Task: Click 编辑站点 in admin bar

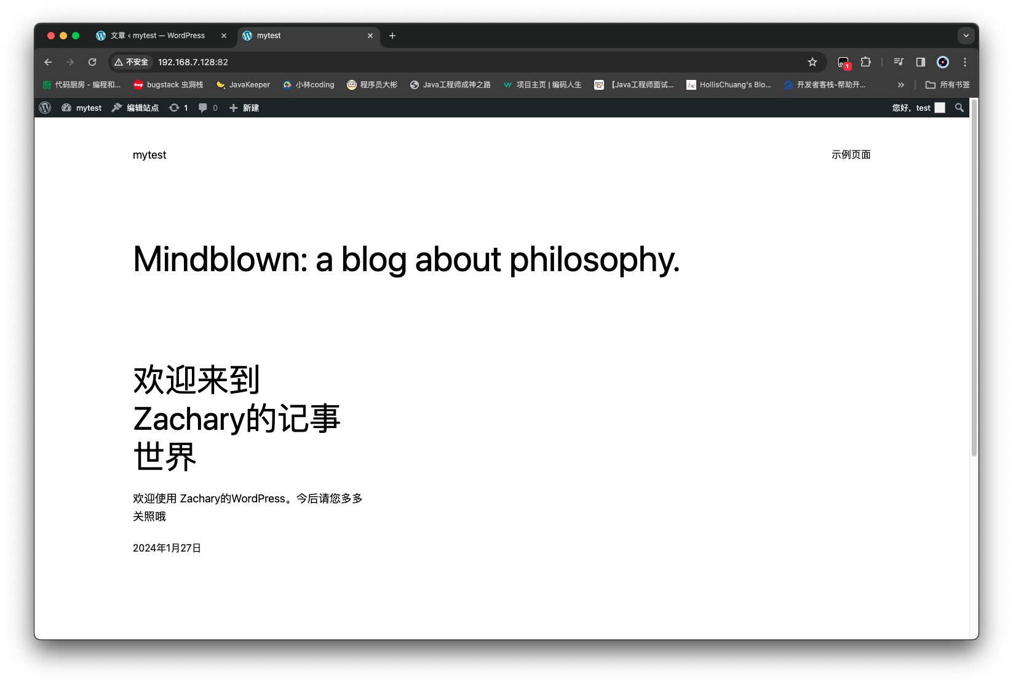Action: click(135, 108)
